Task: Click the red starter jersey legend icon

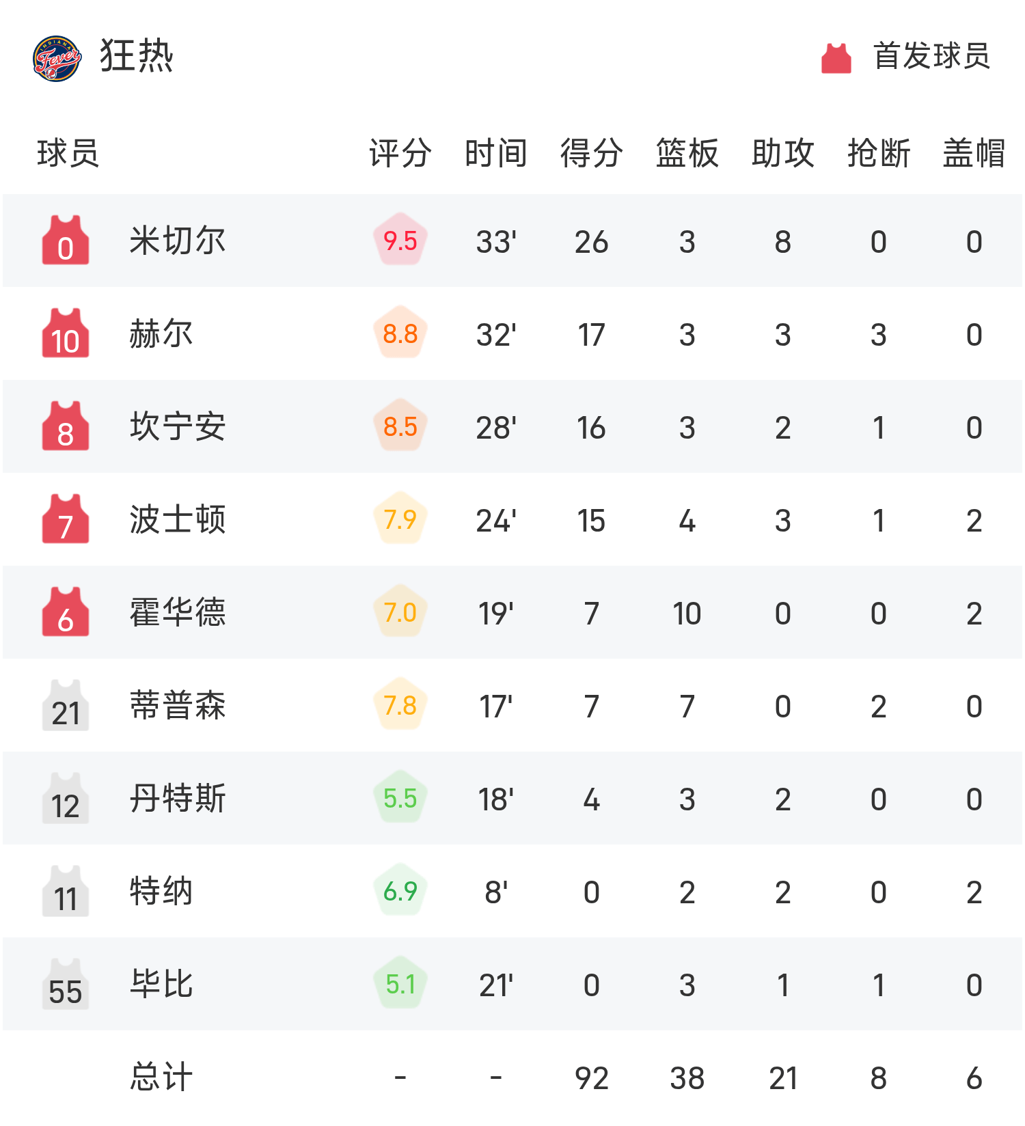Action: [836, 58]
